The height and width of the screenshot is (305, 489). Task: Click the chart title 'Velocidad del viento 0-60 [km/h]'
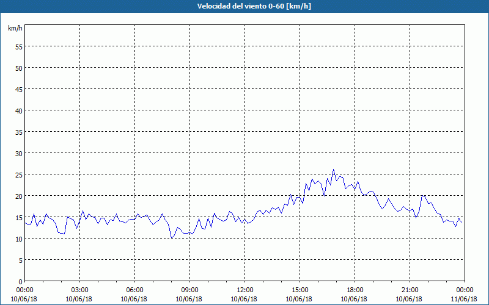254,6
